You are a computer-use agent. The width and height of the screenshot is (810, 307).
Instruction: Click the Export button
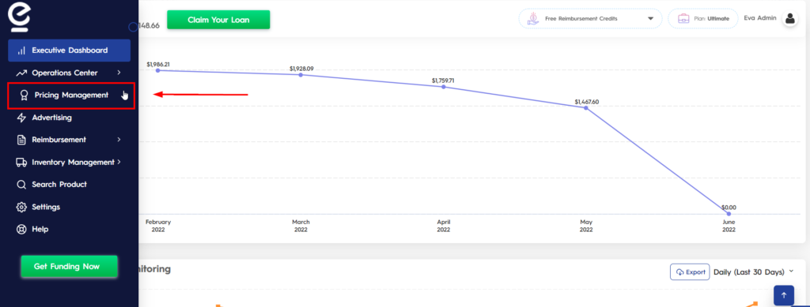tap(690, 272)
